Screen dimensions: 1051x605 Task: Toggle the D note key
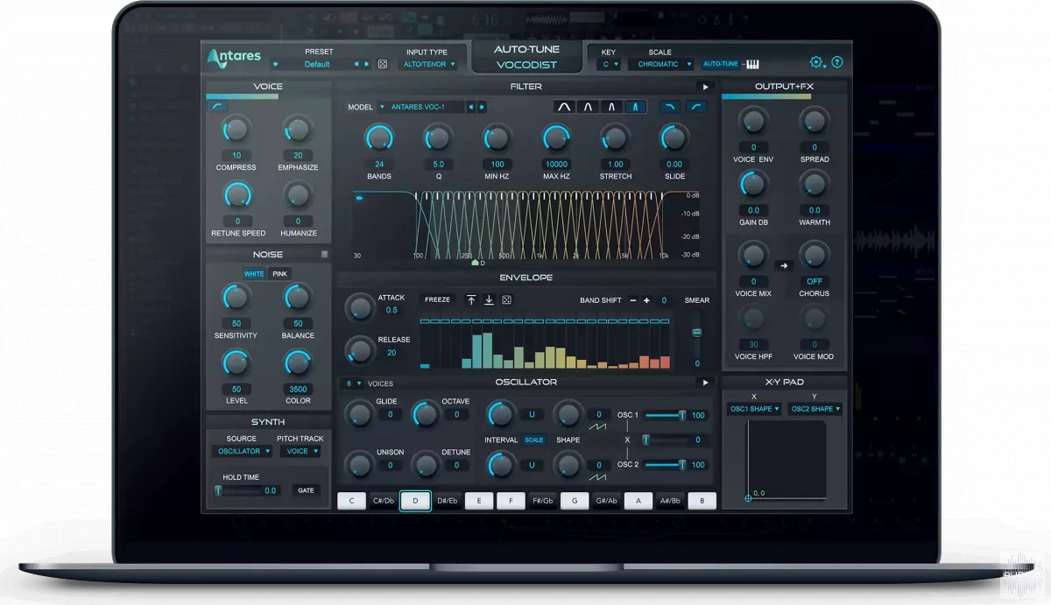(x=415, y=501)
